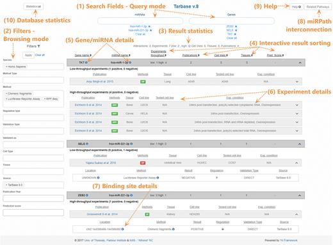Screen dimensions: 333x245
Task: Sort results by Gene name
Action: click(83, 55)
